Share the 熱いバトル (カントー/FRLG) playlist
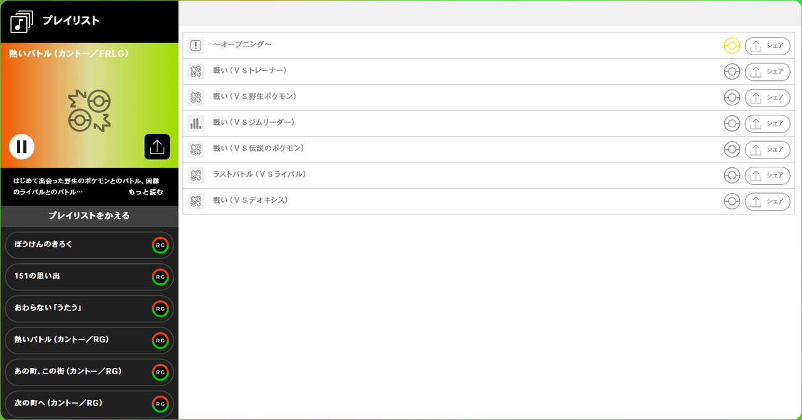Image resolution: width=802 pixels, height=420 pixels. 157,147
